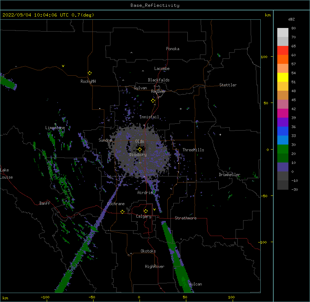Click the -100 tick label on the bottom axis
The height and width of the screenshot is (302, 310).
pos(45,297)
